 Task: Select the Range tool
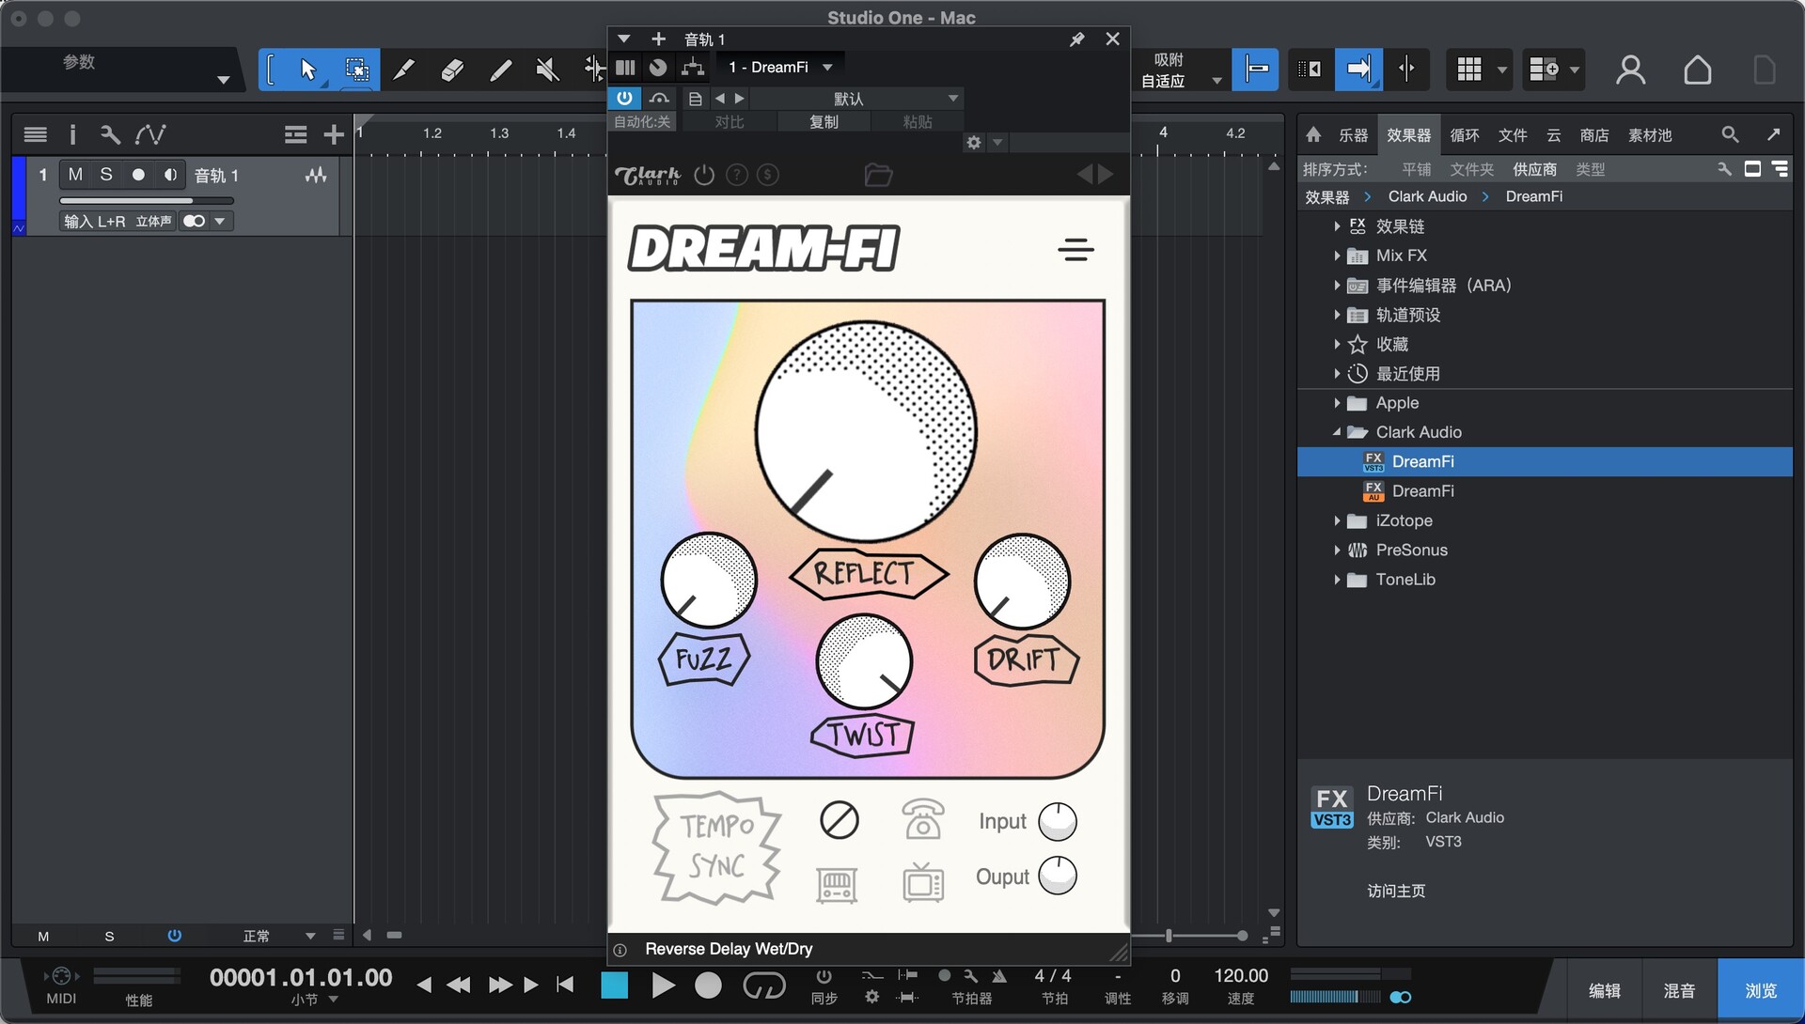click(x=356, y=70)
